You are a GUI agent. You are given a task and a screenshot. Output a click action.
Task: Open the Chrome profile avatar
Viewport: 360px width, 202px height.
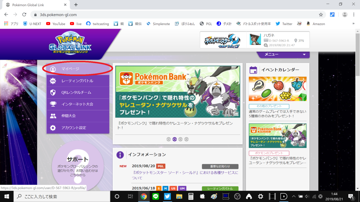click(x=345, y=15)
